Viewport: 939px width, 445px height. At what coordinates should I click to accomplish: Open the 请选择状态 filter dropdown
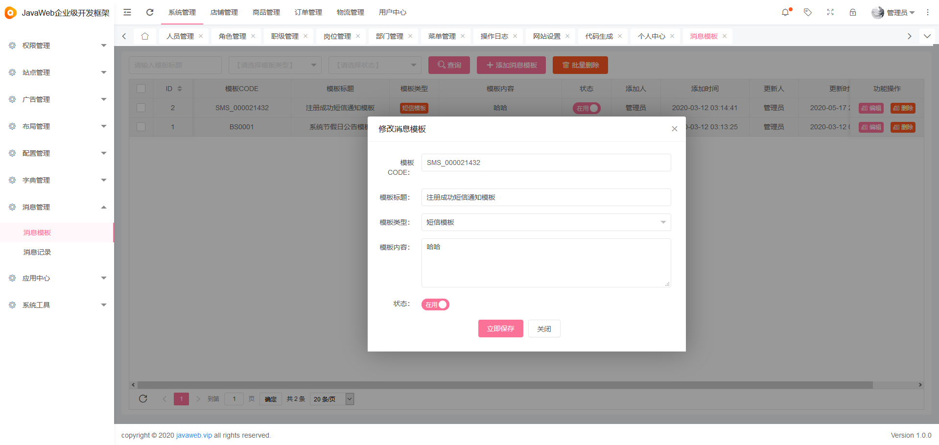click(x=375, y=65)
